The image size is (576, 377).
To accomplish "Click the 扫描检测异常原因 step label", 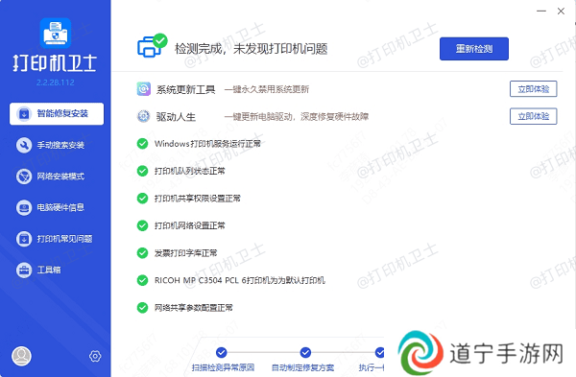I will [223, 367].
